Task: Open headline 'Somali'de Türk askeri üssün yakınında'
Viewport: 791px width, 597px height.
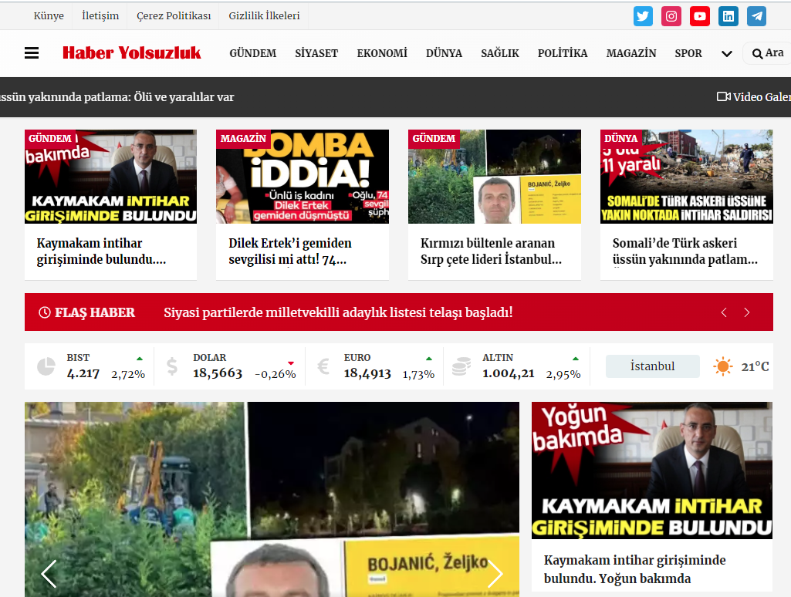Action: coord(685,251)
